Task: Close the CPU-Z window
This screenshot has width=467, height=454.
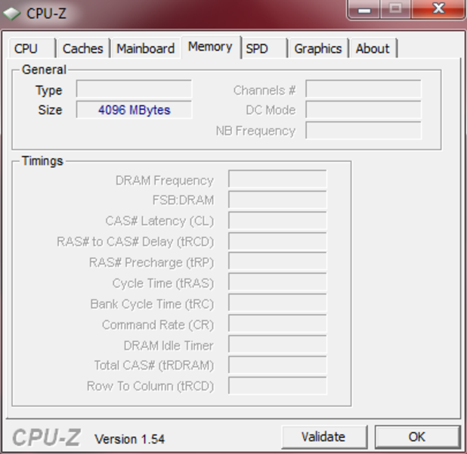Action: [x=438, y=9]
